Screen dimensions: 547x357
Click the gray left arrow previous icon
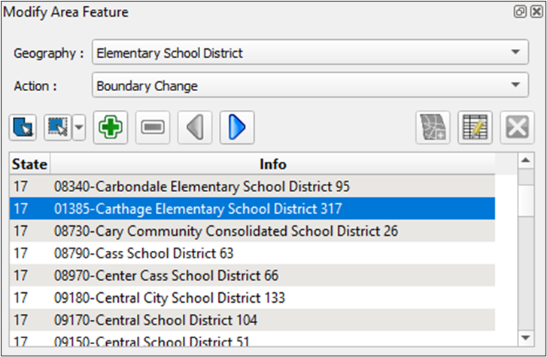[195, 127]
